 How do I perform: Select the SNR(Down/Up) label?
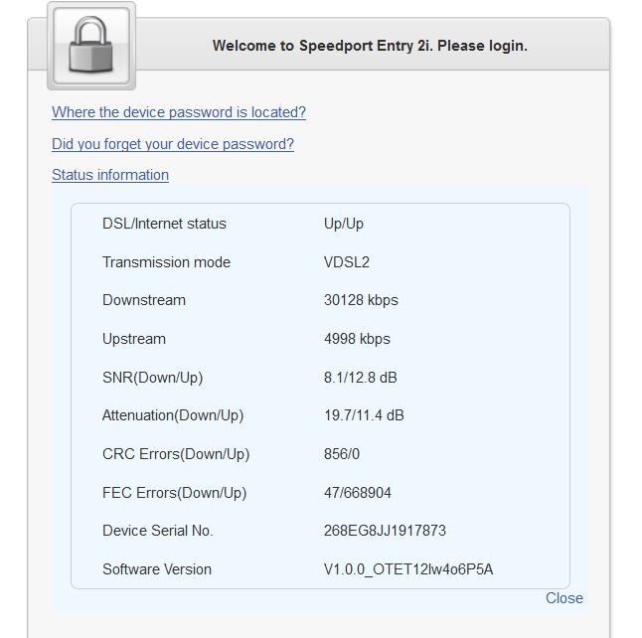click(x=152, y=378)
